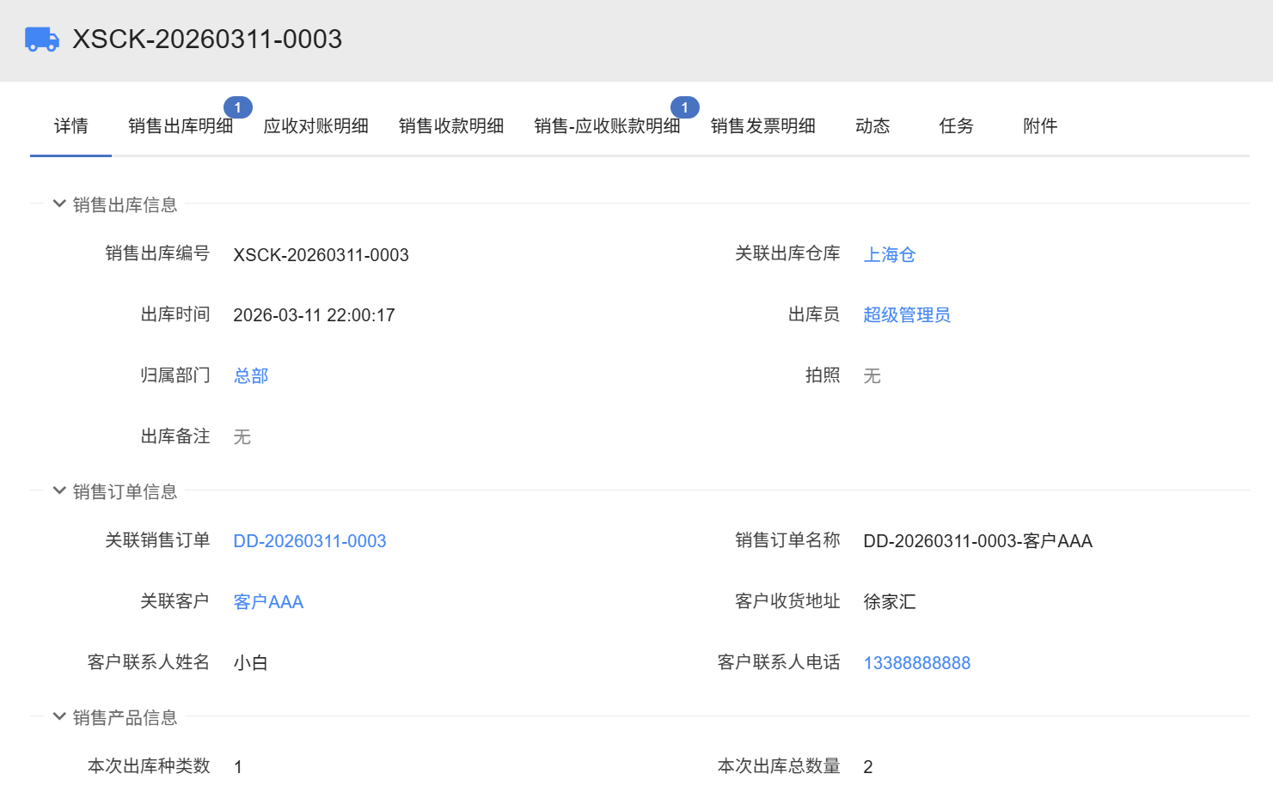Open the 总部 department link
Screen dimensions: 1273x792
(x=251, y=376)
